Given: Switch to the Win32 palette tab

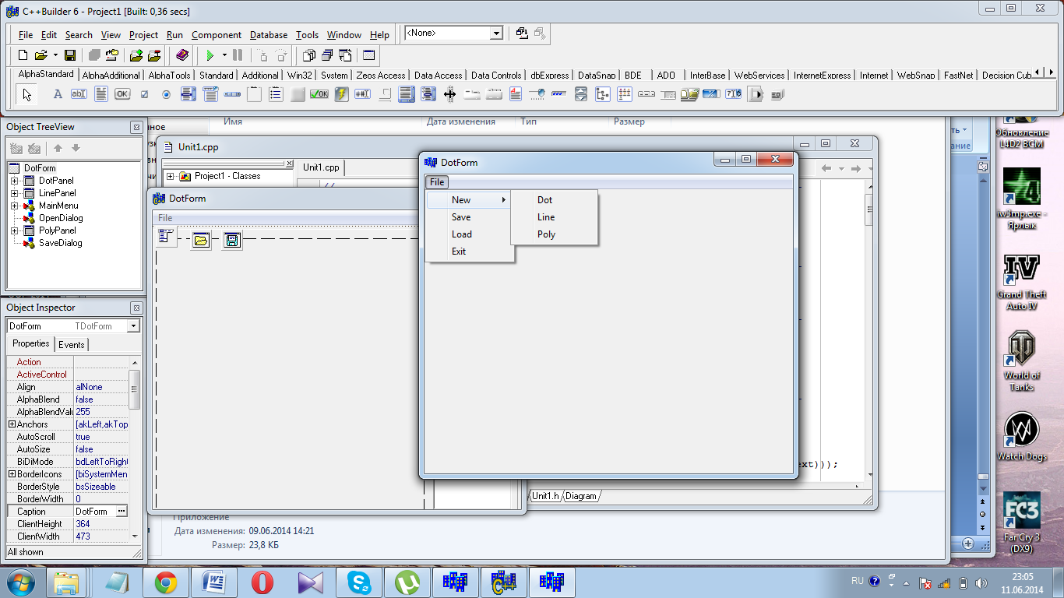Looking at the screenshot, I should pyautogui.click(x=300, y=76).
